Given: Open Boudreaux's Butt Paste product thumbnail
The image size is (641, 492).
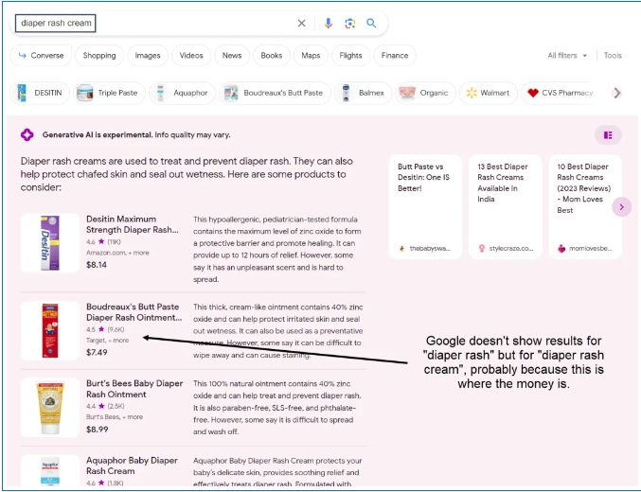Looking at the screenshot, I should pyautogui.click(x=50, y=330).
